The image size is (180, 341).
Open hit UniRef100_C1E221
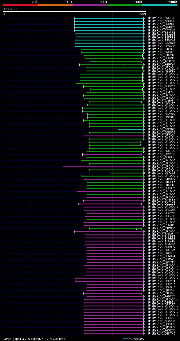pyautogui.click(x=161, y=293)
